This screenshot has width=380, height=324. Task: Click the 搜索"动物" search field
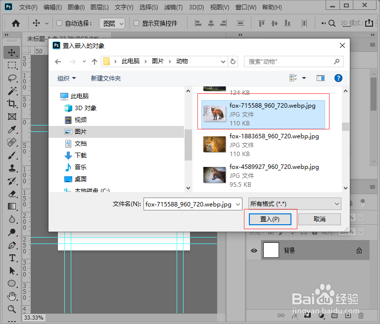tap(293, 61)
